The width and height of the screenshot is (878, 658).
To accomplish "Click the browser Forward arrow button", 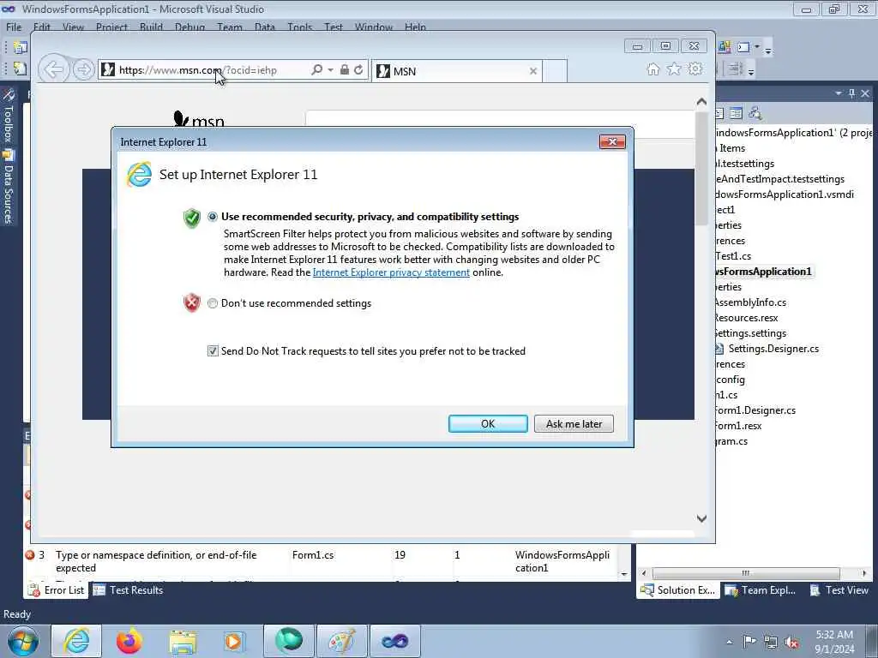I will (83, 70).
